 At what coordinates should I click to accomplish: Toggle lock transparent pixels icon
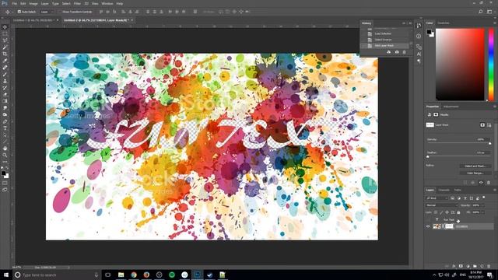click(436, 212)
